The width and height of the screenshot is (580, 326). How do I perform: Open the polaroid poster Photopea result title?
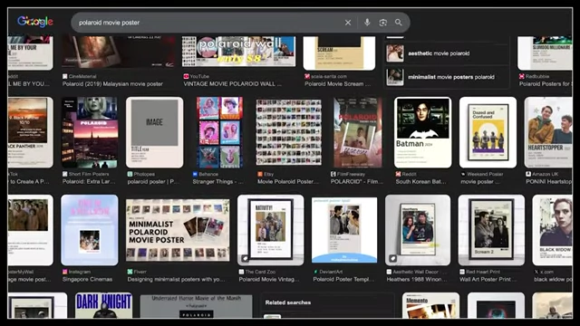153,181
